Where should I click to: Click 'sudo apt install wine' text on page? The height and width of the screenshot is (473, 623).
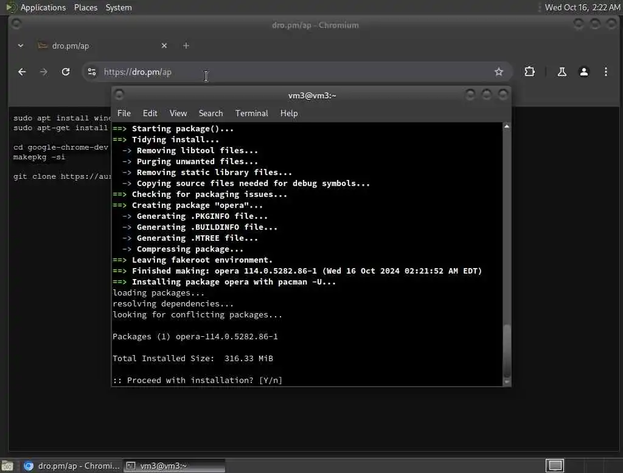62,118
